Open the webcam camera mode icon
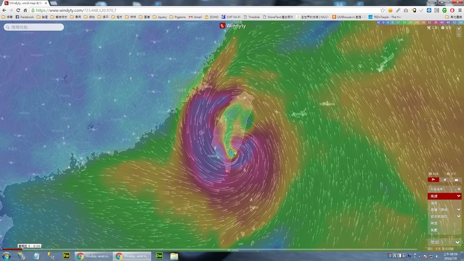Viewport: 464px width, 261px height. pyautogui.click(x=456, y=180)
